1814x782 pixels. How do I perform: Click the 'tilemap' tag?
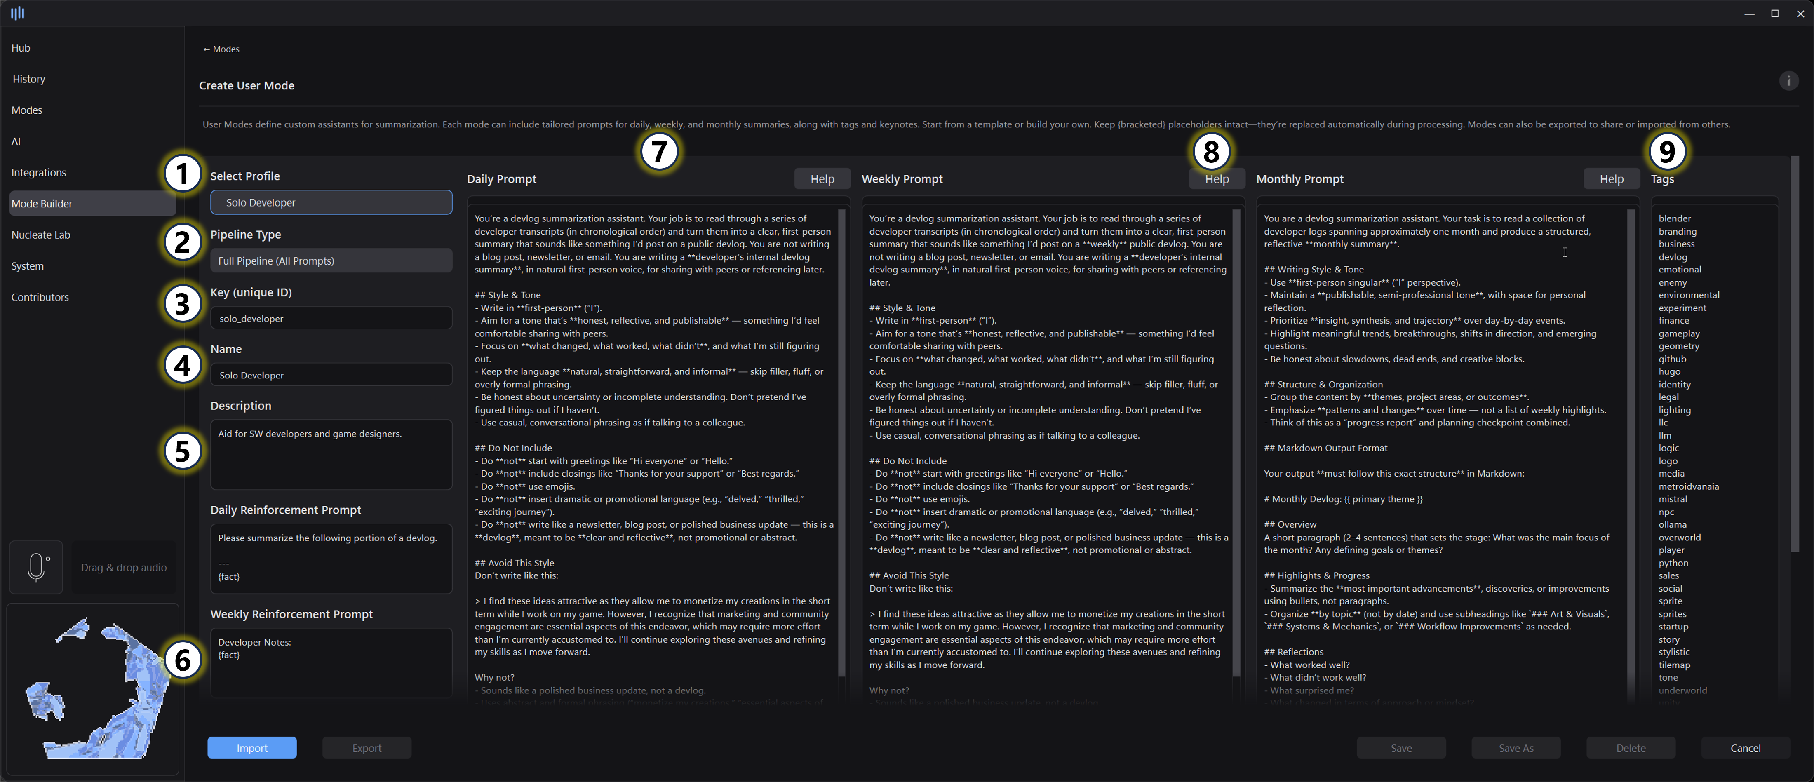(x=1675, y=665)
